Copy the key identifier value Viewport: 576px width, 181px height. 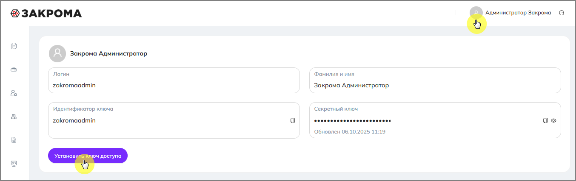[x=293, y=120]
